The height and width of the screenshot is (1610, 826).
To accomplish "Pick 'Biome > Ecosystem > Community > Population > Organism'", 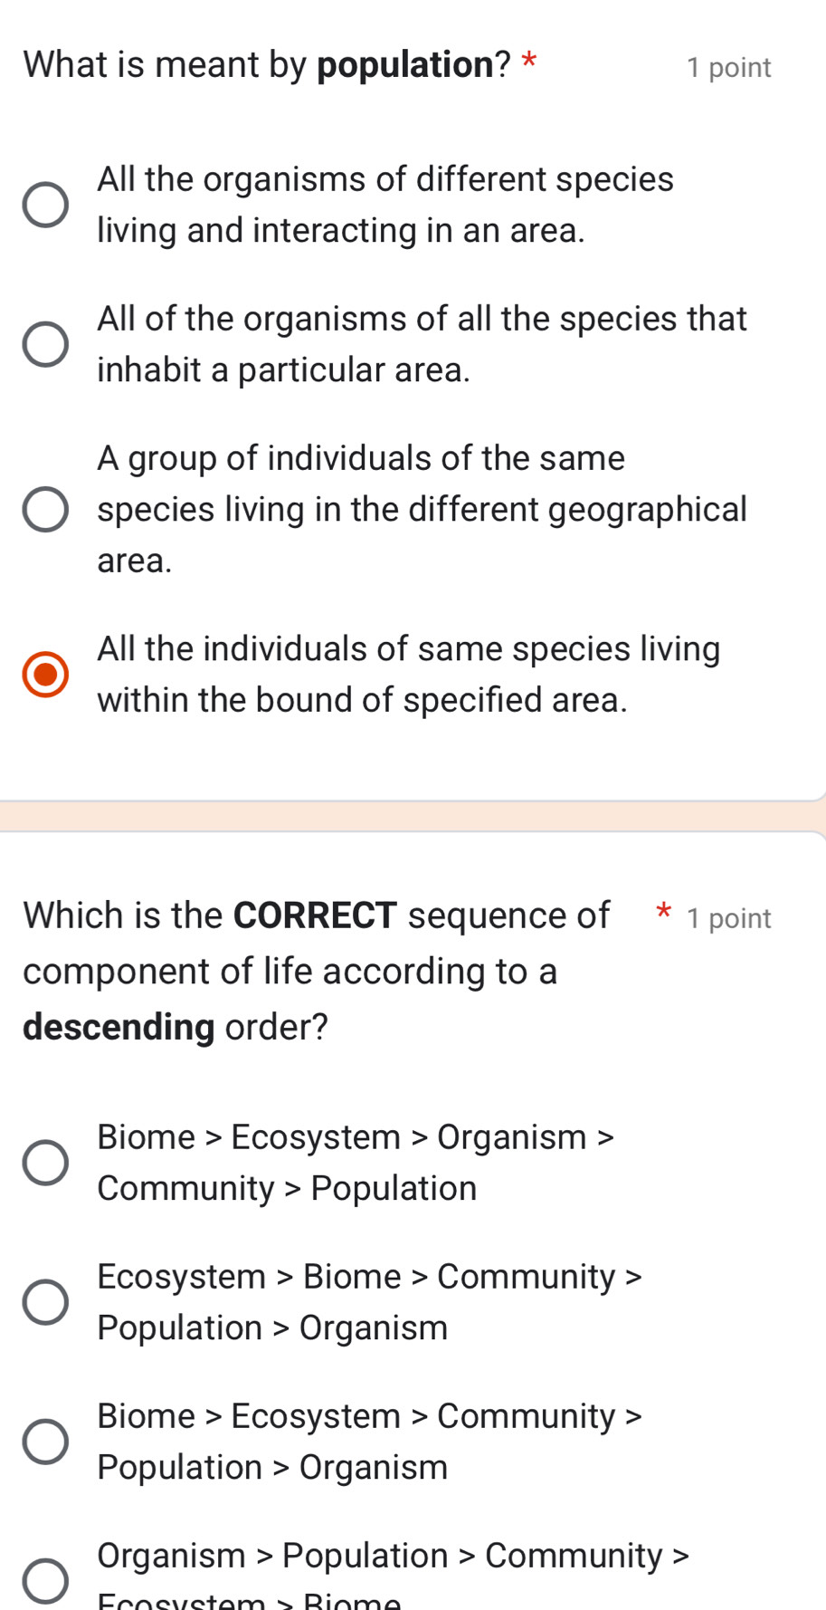I will coord(44,1442).
